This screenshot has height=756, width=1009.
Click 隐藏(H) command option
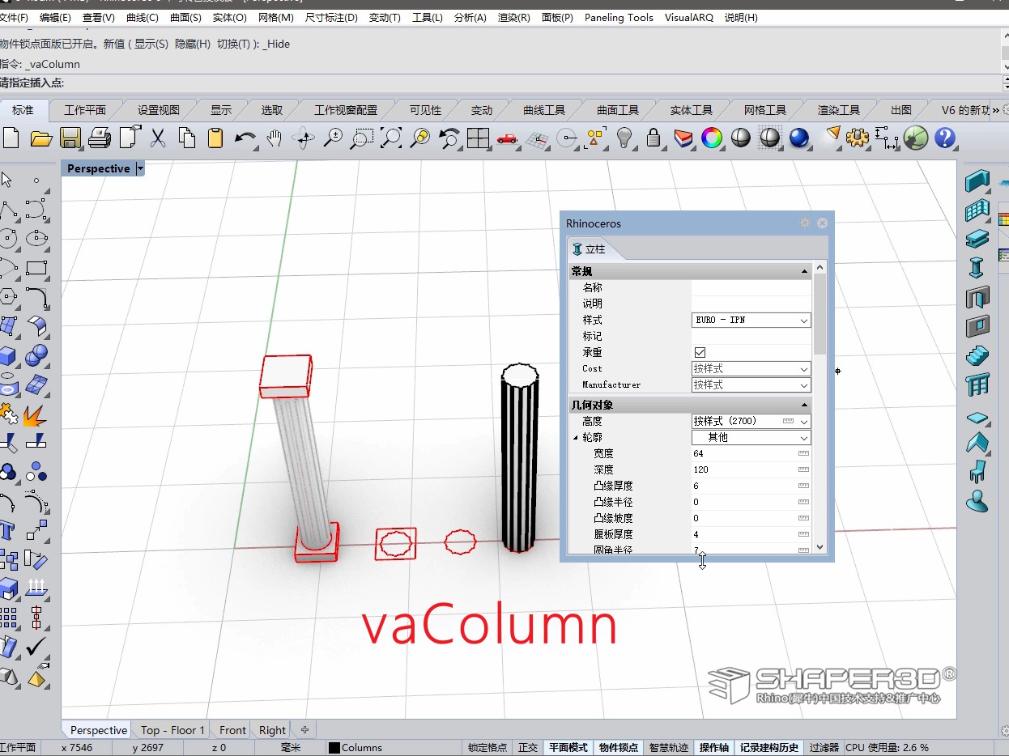[x=191, y=44]
